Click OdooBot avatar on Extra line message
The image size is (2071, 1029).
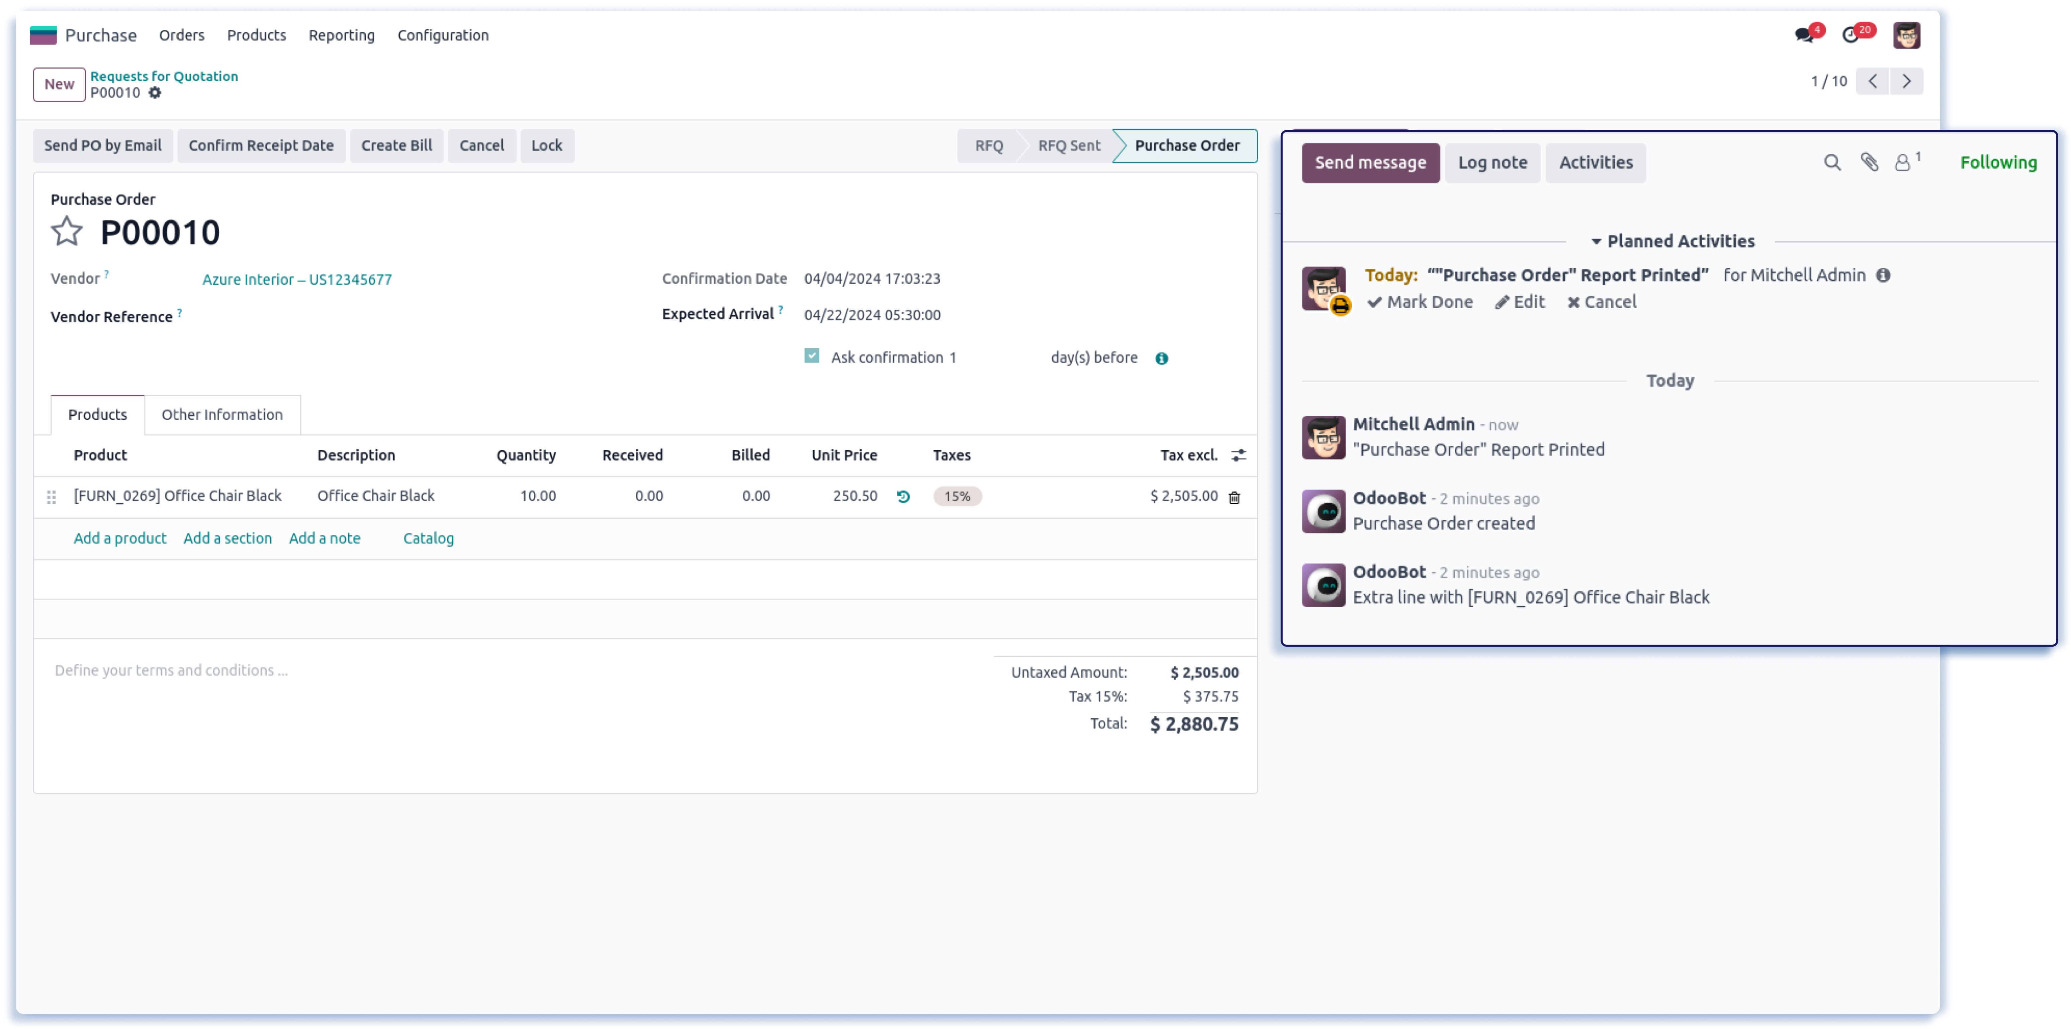pyautogui.click(x=1323, y=585)
